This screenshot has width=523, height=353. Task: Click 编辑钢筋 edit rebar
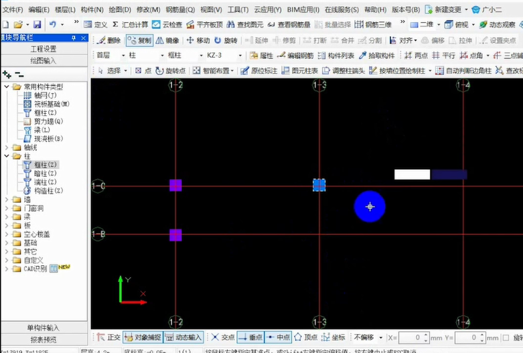(x=295, y=56)
